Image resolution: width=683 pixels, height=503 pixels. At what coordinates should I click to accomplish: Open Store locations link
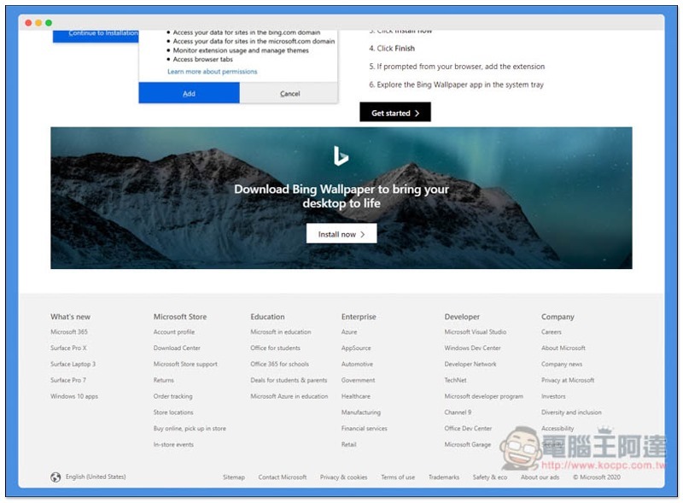[x=173, y=412]
